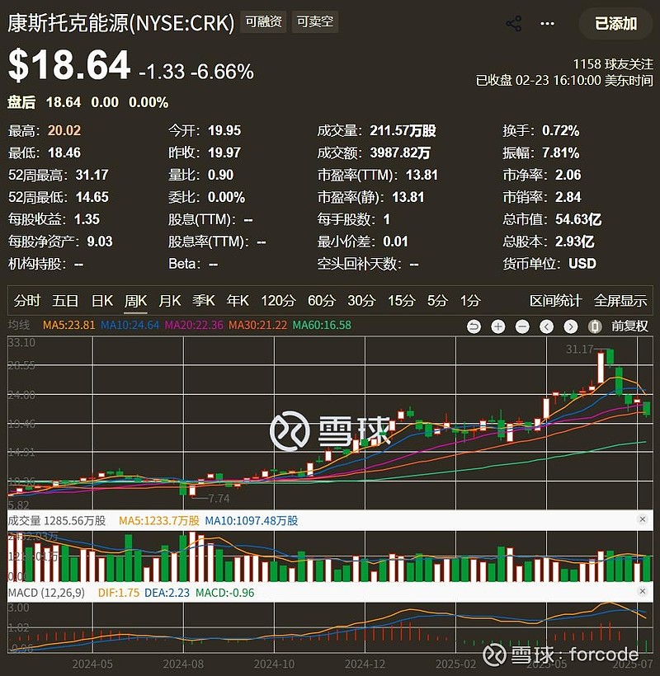This screenshot has width=660, height=676.
Task: Click the 31.17 high marker on chart
Action: click(x=579, y=349)
